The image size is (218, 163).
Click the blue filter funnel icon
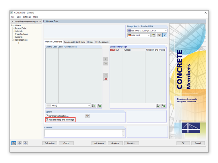tap(165, 35)
